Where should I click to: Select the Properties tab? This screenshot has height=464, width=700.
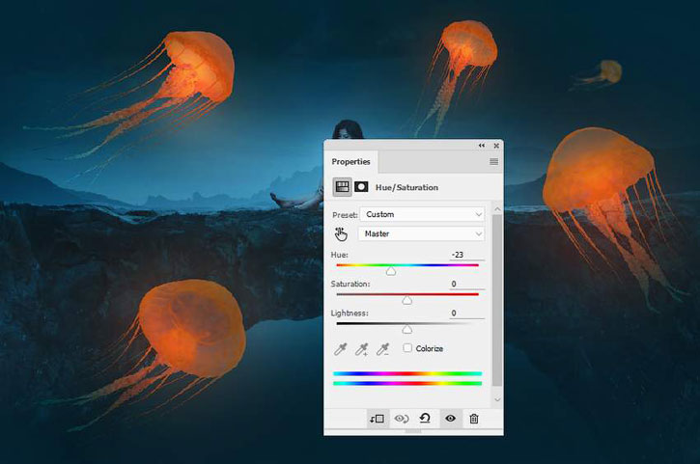point(350,161)
